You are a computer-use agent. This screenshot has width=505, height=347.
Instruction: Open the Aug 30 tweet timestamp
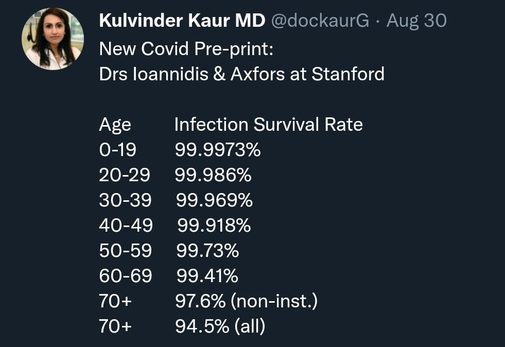coord(416,21)
